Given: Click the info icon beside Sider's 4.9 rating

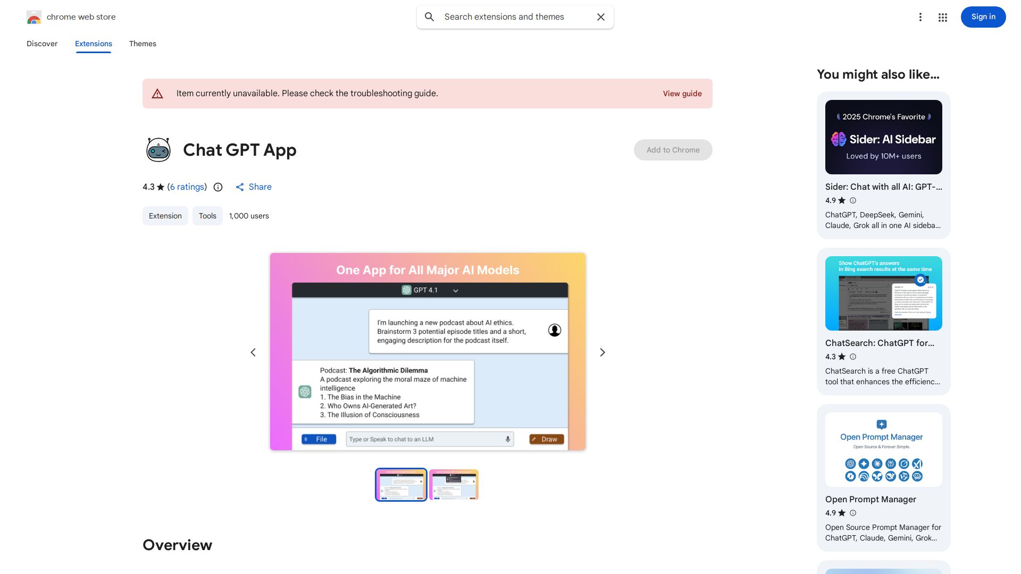Looking at the screenshot, I should pos(852,200).
